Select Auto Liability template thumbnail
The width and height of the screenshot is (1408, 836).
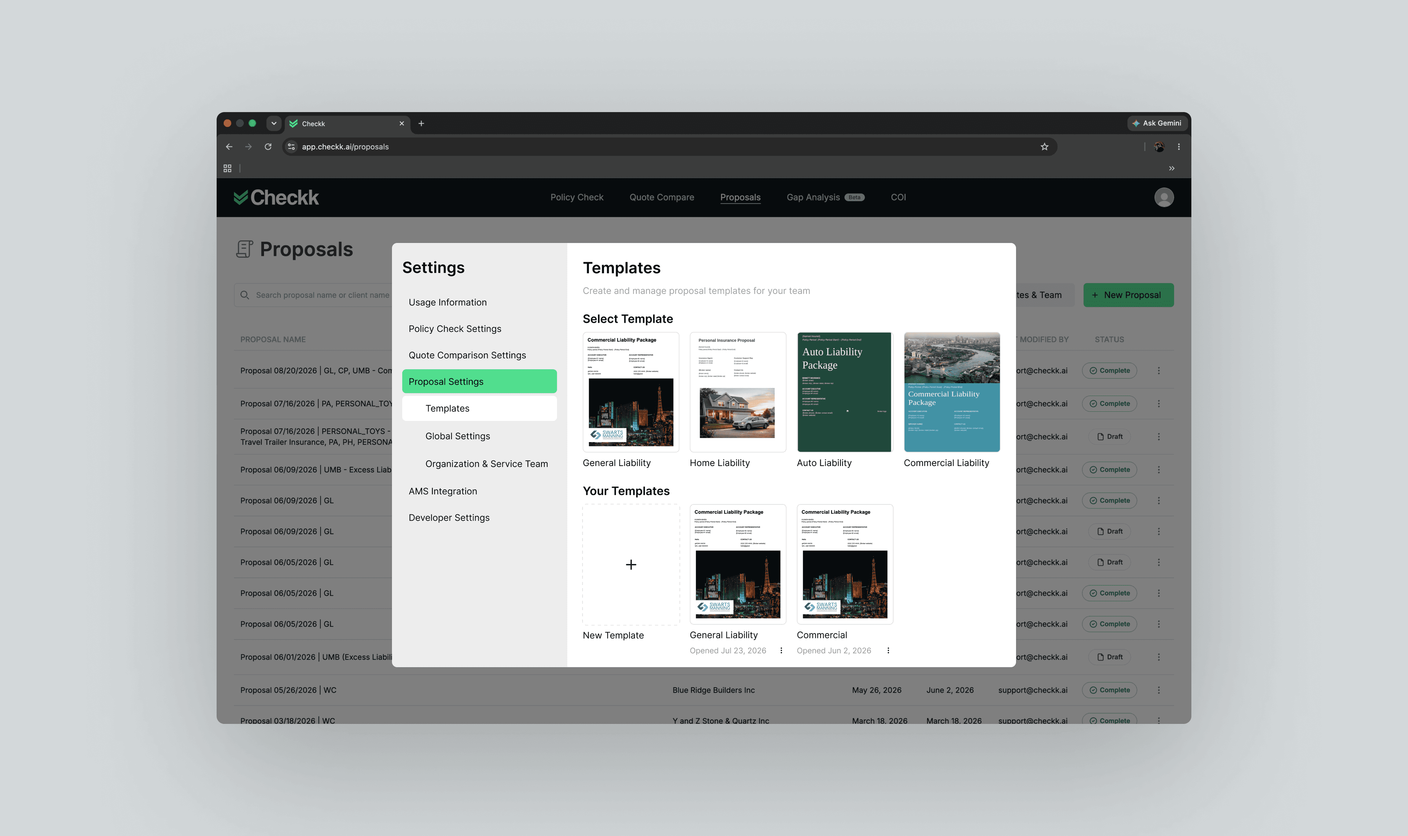pyautogui.click(x=845, y=392)
